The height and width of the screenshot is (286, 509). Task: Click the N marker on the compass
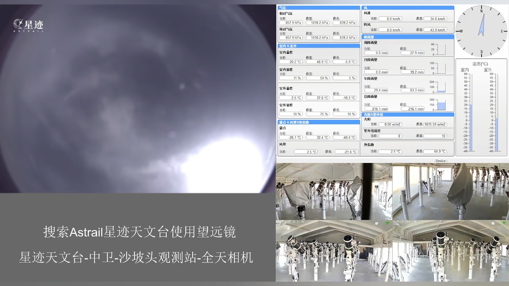[482, 12]
